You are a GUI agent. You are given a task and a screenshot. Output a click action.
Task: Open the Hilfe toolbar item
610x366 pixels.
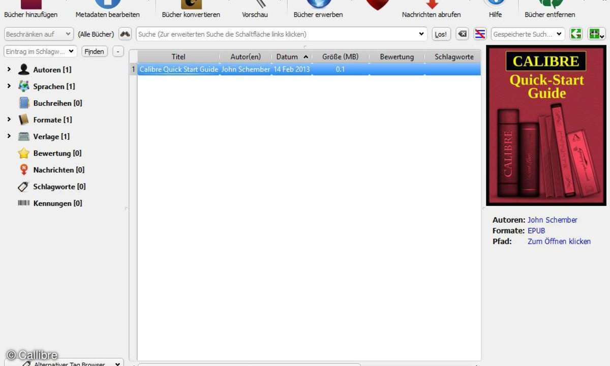coord(495,9)
